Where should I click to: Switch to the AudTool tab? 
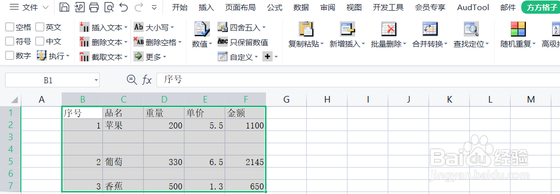pyautogui.click(x=473, y=7)
